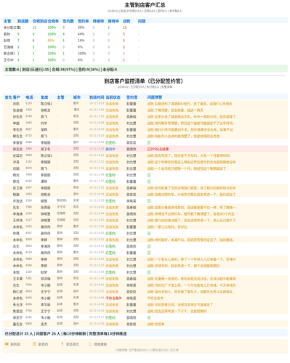
Task: Click the 签约官 column header
Action: [132, 97]
